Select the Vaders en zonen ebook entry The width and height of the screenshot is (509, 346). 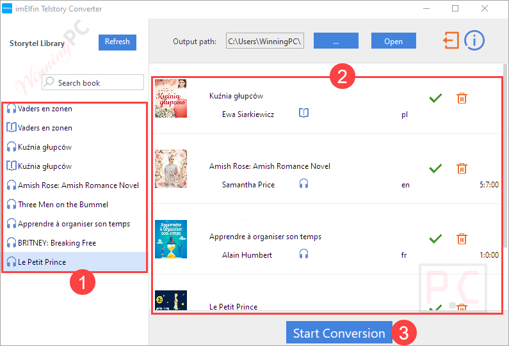[75, 128]
